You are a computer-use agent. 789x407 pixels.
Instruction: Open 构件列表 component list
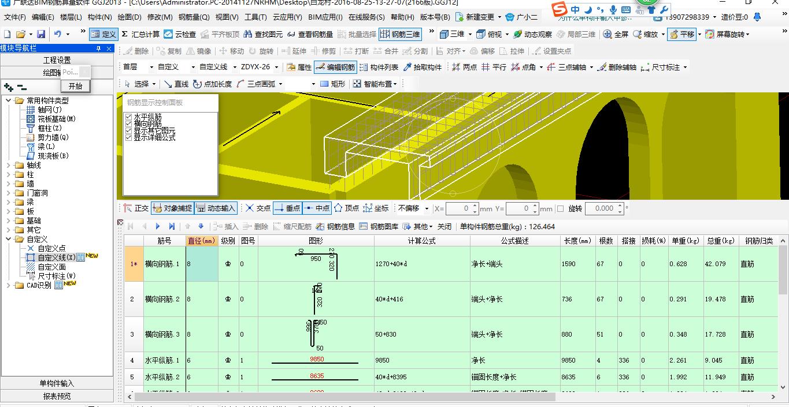pos(379,67)
